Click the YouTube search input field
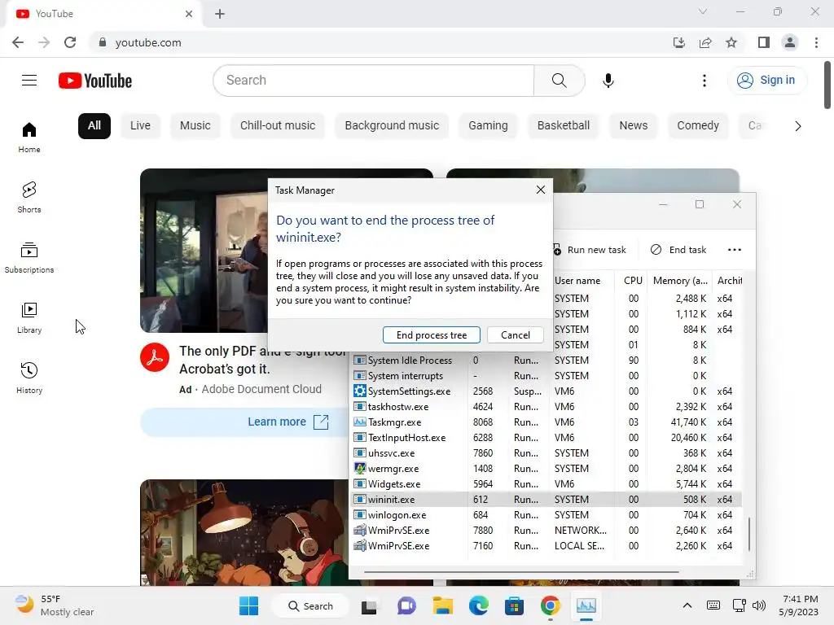The width and height of the screenshot is (834, 625). point(373,81)
